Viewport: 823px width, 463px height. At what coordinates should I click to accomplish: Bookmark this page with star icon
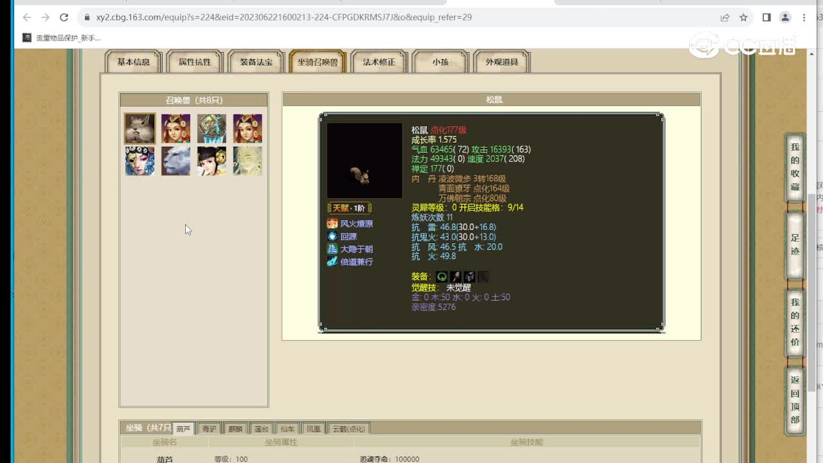click(x=744, y=17)
